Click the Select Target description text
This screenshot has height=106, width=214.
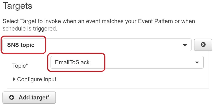(99, 25)
